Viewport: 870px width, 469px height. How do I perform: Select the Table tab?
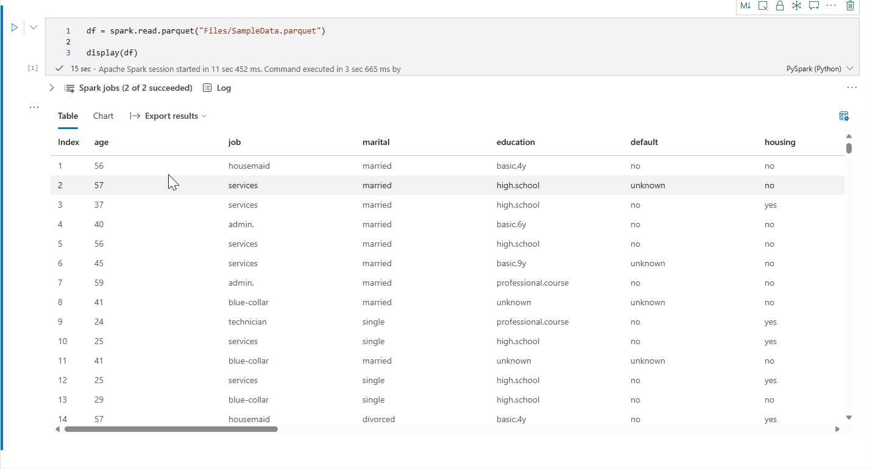[x=68, y=116]
